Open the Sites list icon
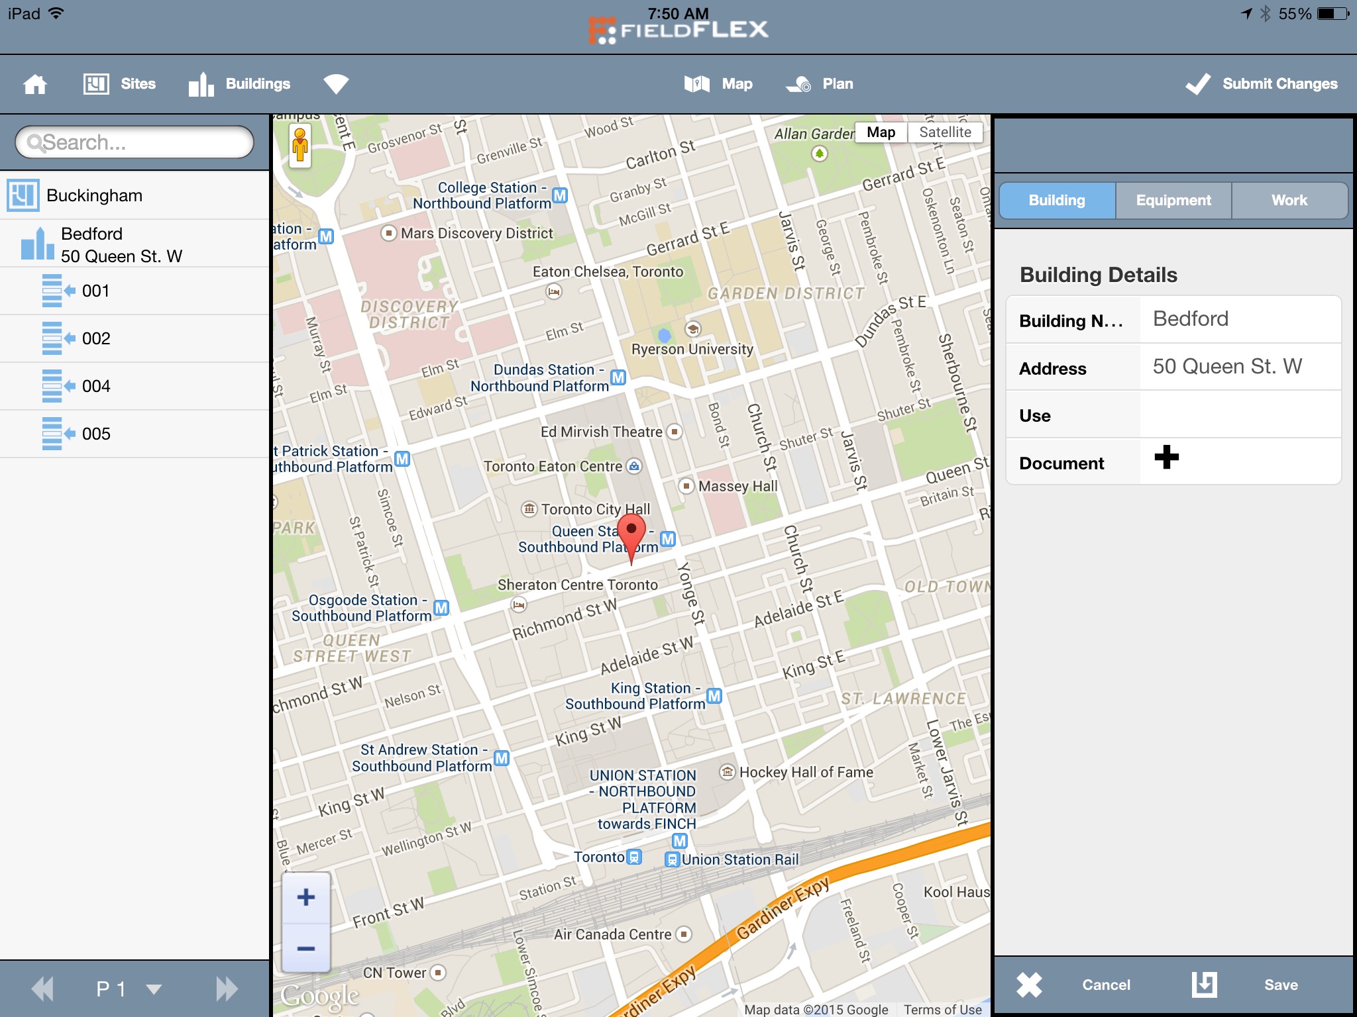Viewport: 1357px width, 1017px height. (x=96, y=84)
